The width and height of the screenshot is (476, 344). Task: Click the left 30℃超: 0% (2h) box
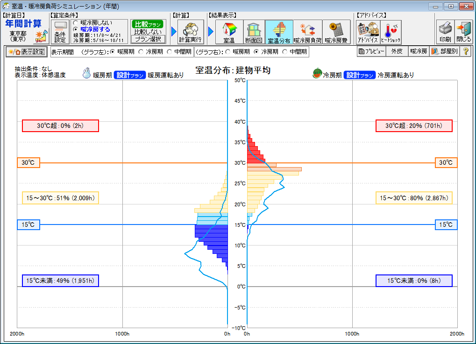[x=60, y=126]
